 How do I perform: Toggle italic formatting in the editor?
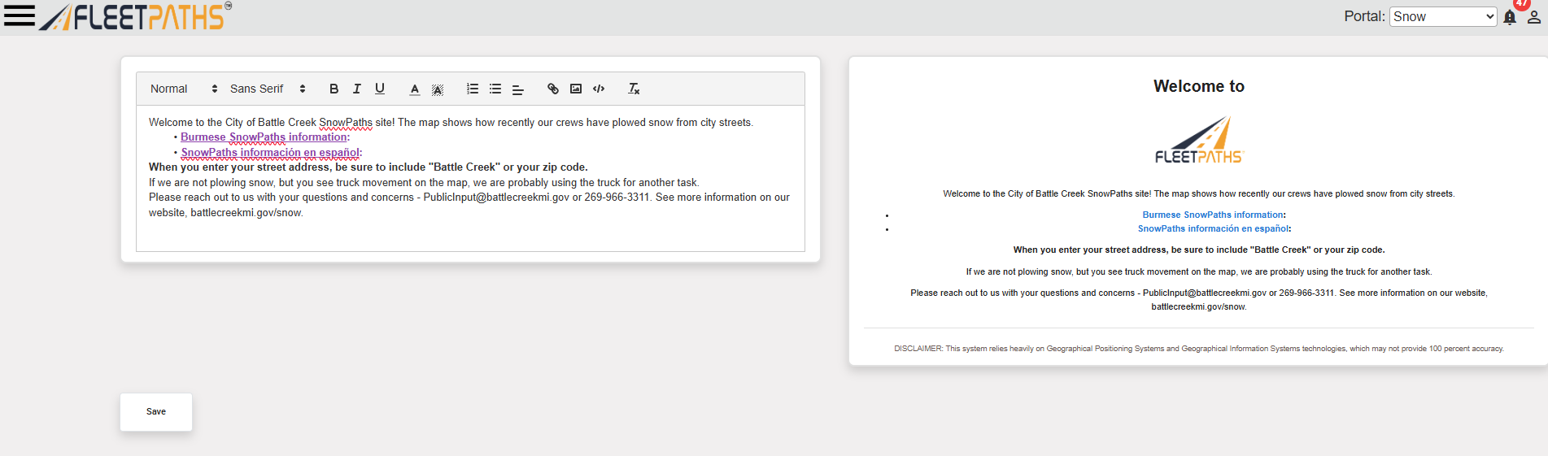click(356, 89)
